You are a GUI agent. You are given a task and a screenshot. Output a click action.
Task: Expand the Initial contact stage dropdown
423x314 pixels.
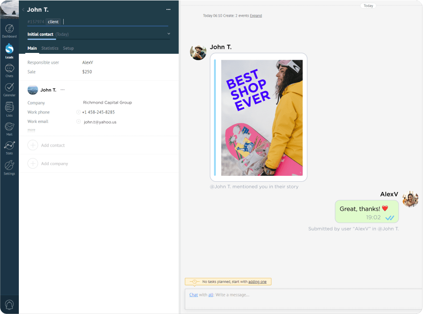tap(169, 34)
